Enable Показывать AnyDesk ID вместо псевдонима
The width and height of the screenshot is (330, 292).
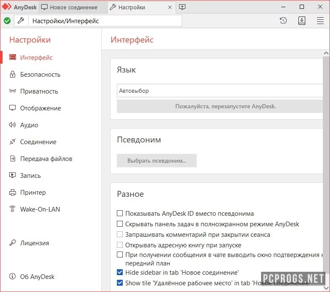[x=120, y=213]
